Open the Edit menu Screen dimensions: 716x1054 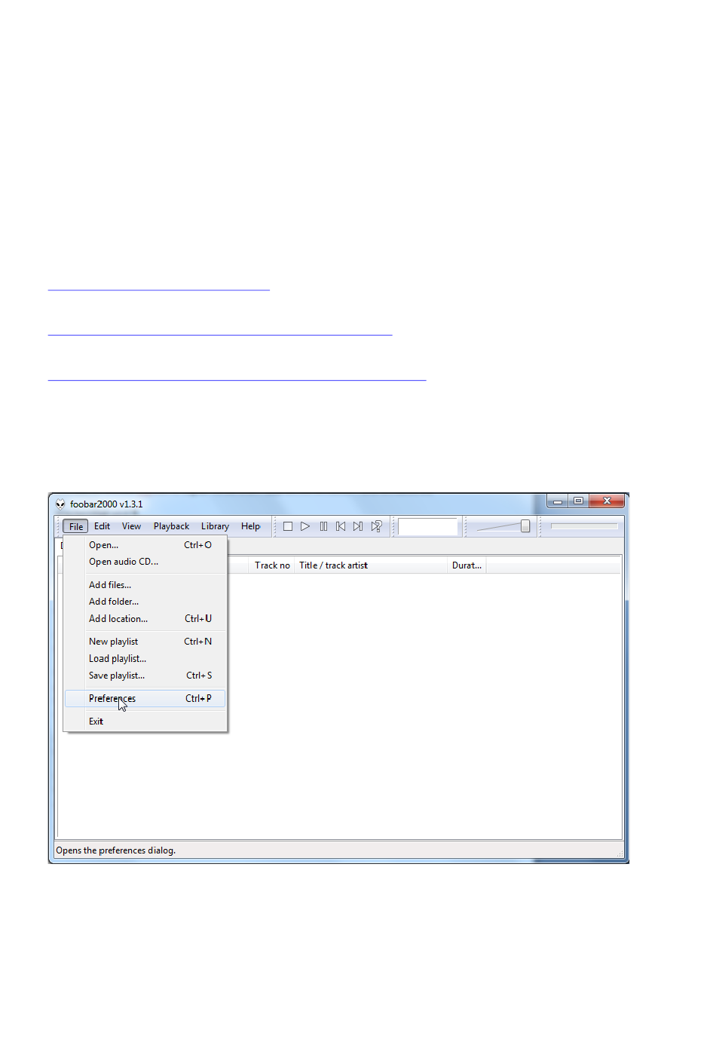102,526
